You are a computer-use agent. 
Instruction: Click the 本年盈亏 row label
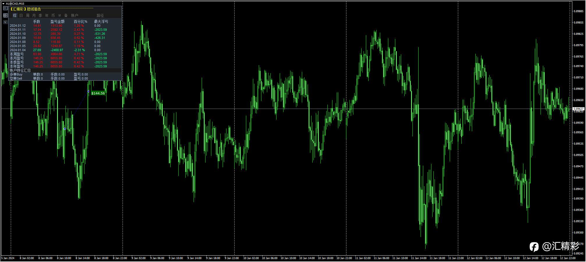tap(17, 66)
